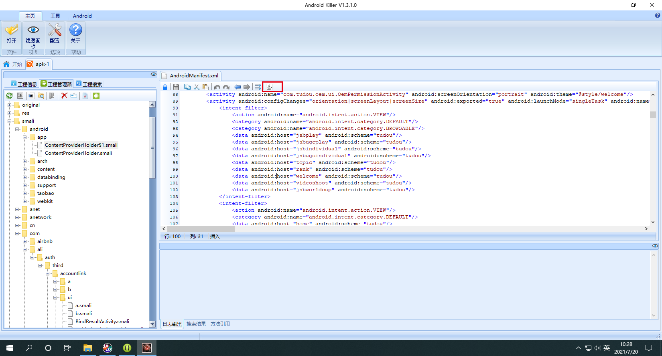Click the Java coffee cup icon
The height and width of the screenshot is (356, 662).
269,87
